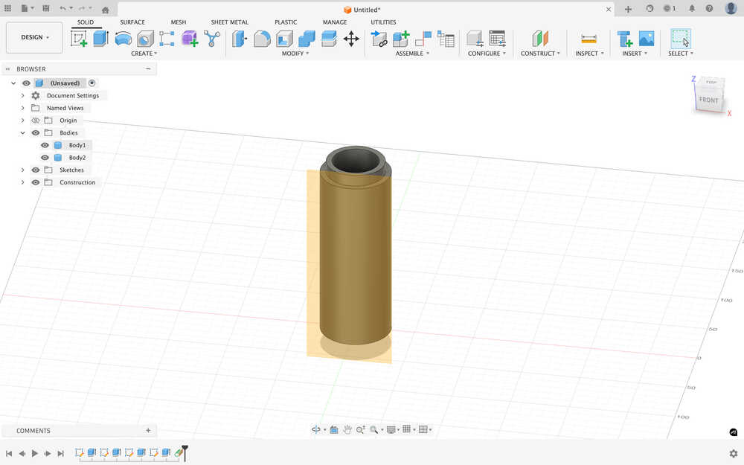Select the Create Sketch tool
This screenshot has height=465, width=744.
click(x=79, y=39)
